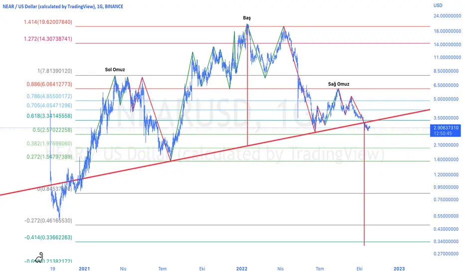
Task: Select the 1.272(14.30738741) Fibonacci label
Action: pyautogui.click(x=48, y=39)
